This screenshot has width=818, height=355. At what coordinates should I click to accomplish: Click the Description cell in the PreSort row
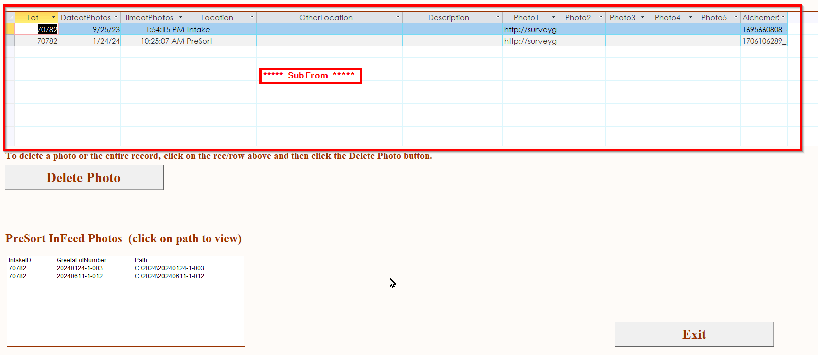coord(452,41)
